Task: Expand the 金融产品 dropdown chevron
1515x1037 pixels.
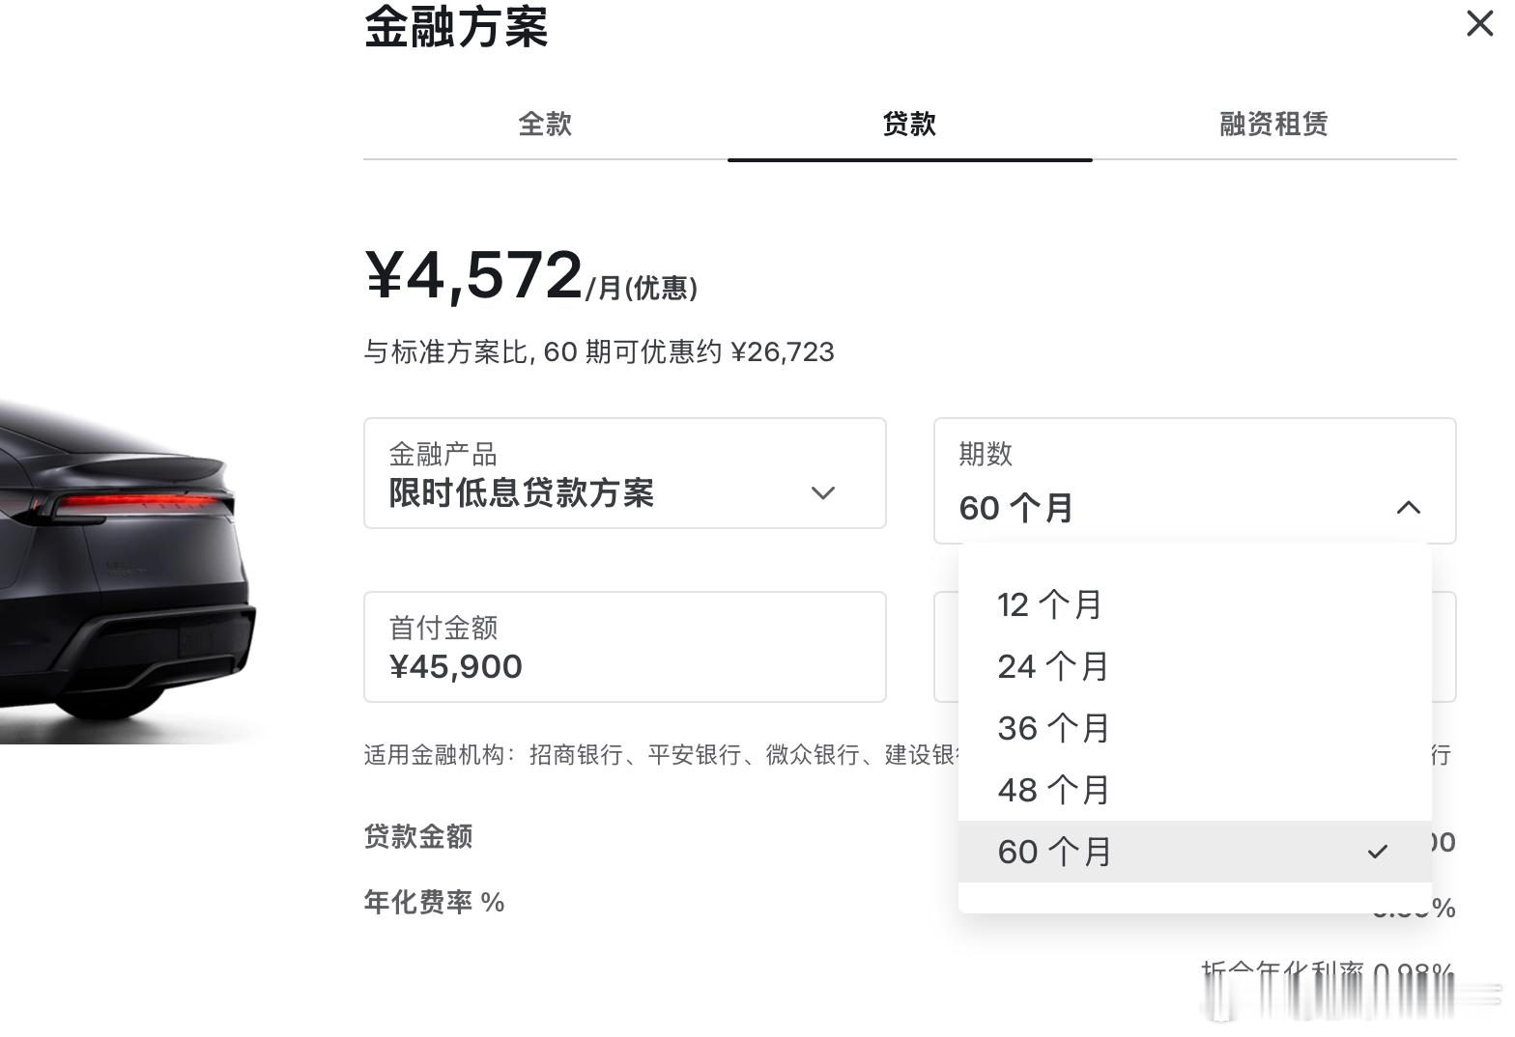Action: click(x=822, y=493)
